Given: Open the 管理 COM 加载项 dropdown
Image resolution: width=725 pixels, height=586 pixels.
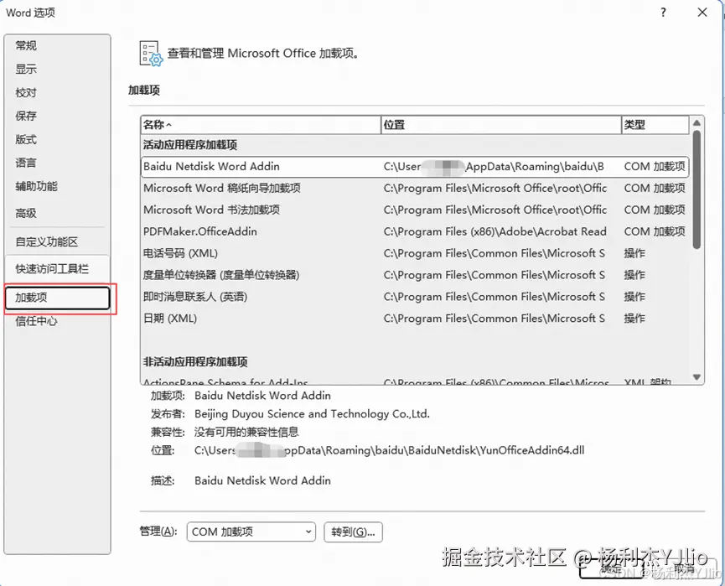Looking at the screenshot, I should tap(251, 532).
